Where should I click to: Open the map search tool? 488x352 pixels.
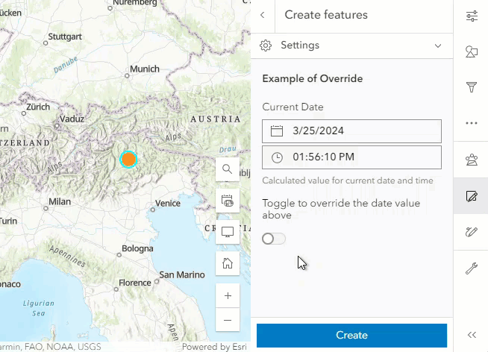[x=228, y=169]
